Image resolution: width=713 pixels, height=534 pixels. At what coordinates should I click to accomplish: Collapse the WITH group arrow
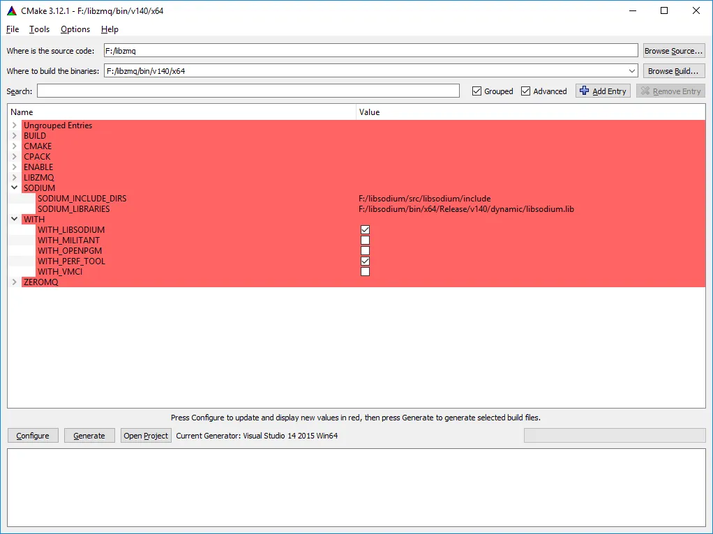tap(14, 219)
